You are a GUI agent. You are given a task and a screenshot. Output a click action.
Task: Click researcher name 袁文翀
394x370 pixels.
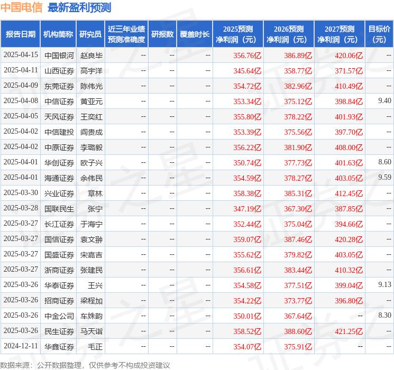(x=91, y=239)
